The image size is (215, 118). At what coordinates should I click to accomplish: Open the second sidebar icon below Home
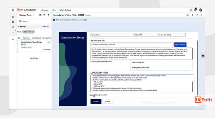[x=13, y=22]
